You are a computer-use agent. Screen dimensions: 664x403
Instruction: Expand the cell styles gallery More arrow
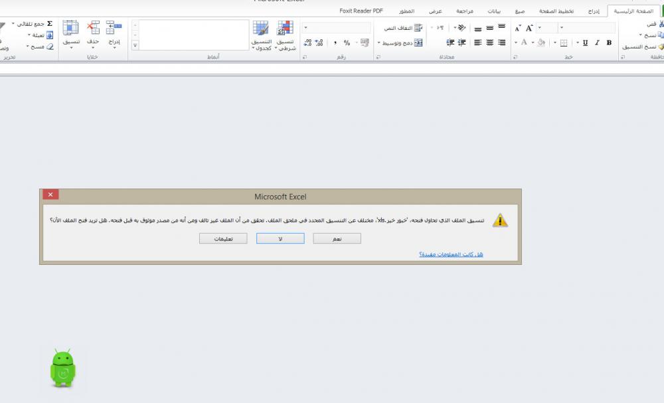pos(135,45)
